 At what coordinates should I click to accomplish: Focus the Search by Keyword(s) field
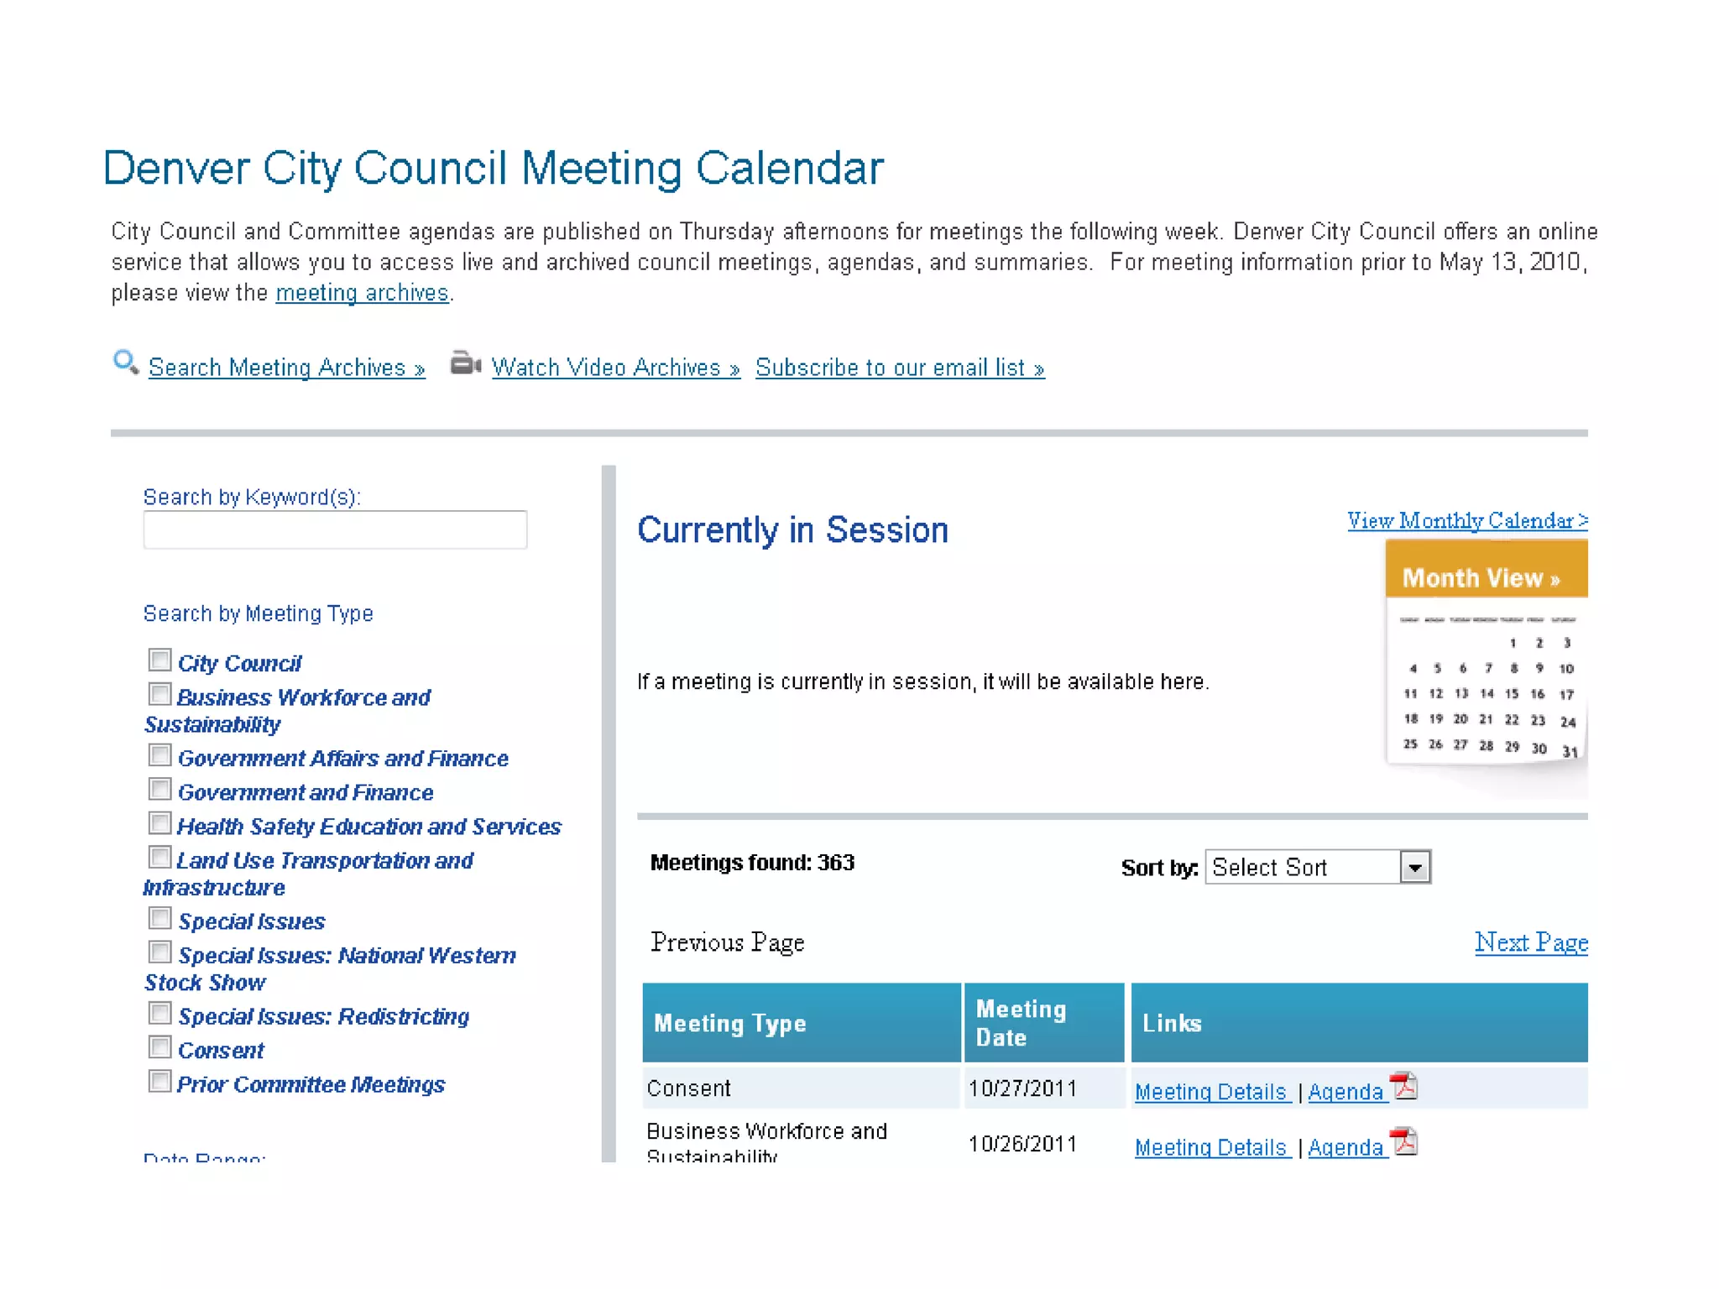(x=335, y=530)
